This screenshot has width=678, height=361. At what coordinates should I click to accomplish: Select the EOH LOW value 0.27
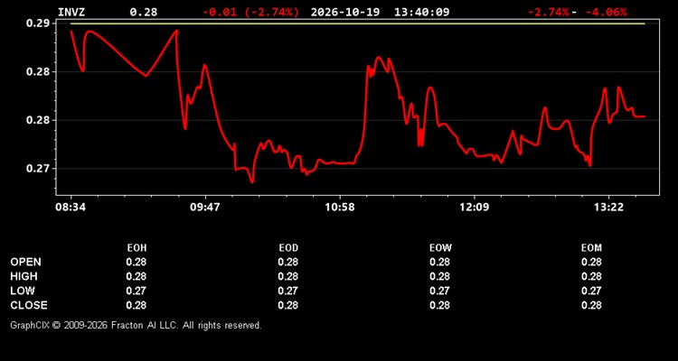click(137, 291)
